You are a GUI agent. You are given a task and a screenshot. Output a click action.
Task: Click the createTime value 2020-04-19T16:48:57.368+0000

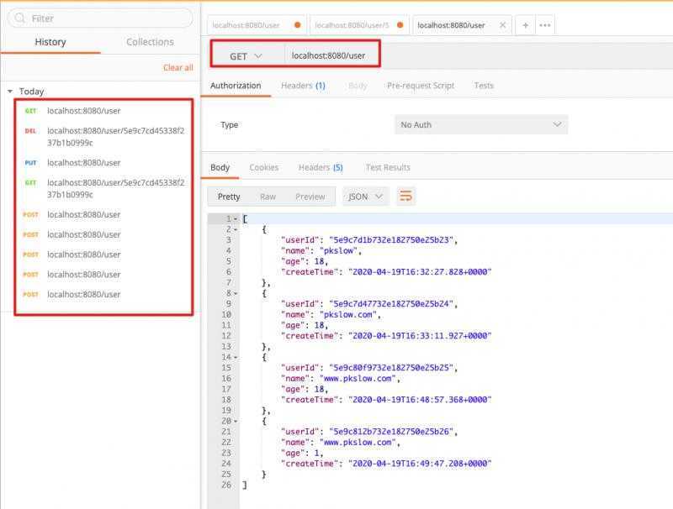pos(420,400)
